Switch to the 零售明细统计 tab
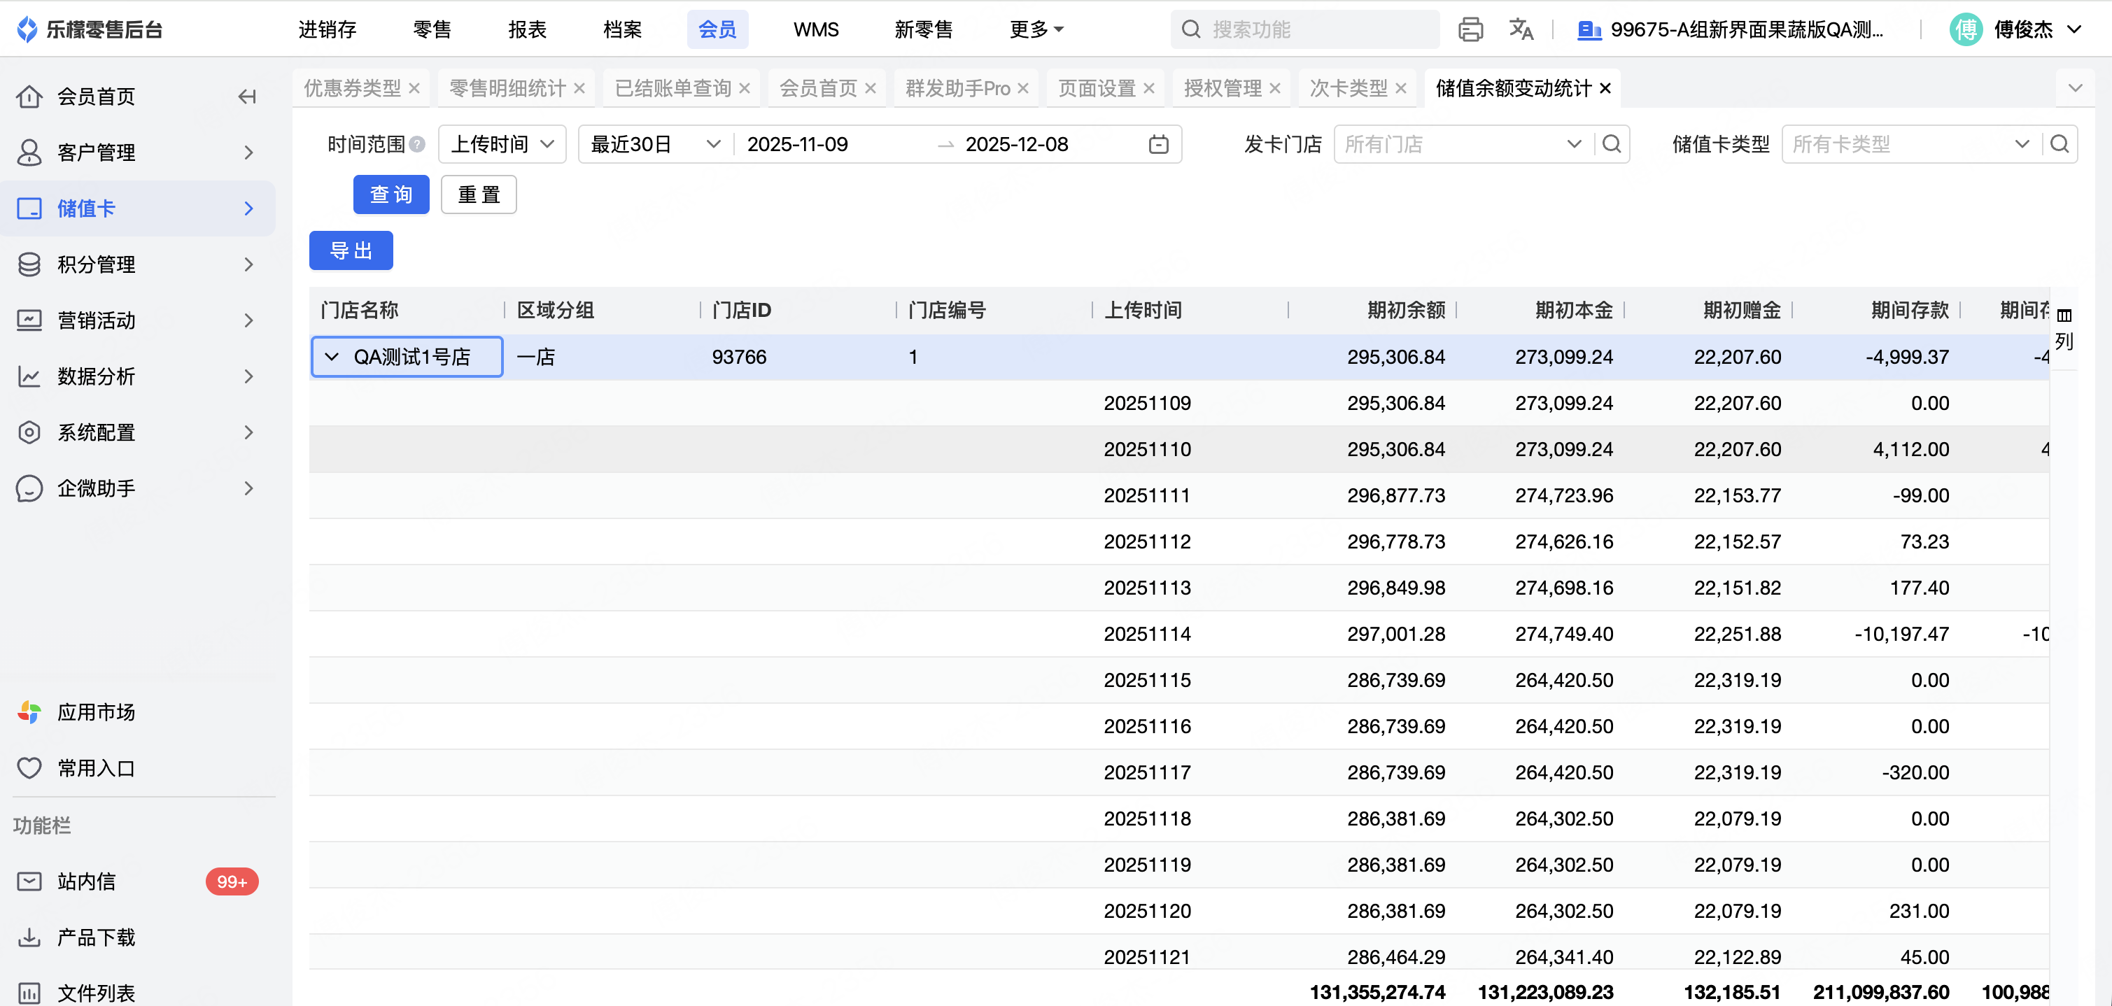Viewport: 2112px width, 1006px height. [x=507, y=87]
